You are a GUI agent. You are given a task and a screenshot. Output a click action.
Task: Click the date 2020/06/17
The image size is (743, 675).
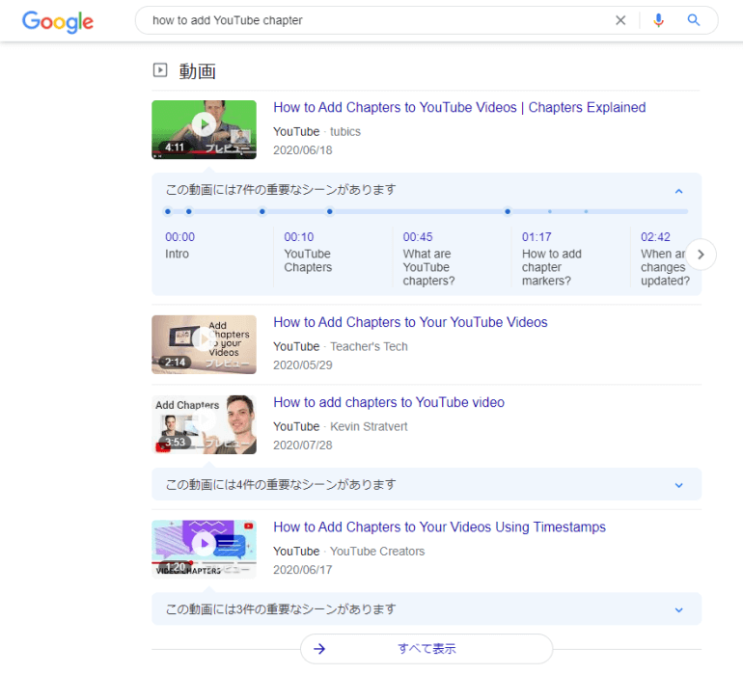[x=303, y=570]
